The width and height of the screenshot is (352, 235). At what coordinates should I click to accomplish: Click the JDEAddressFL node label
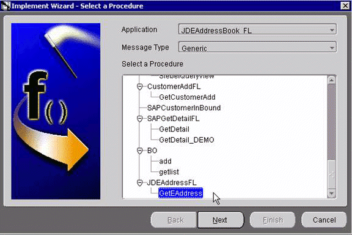tap(172, 182)
